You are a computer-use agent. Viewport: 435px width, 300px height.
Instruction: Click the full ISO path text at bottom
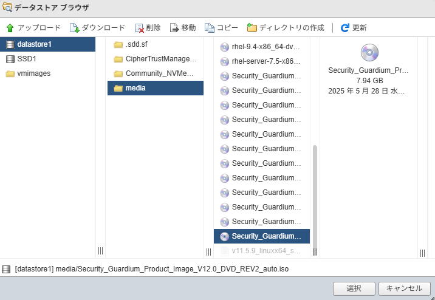click(x=152, y=269)
